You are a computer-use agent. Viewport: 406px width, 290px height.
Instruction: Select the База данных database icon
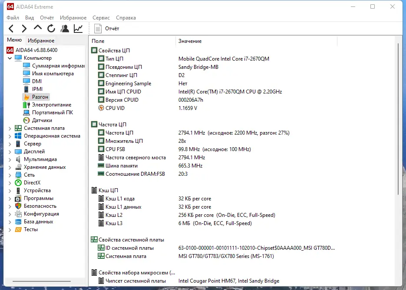(18, 222)
